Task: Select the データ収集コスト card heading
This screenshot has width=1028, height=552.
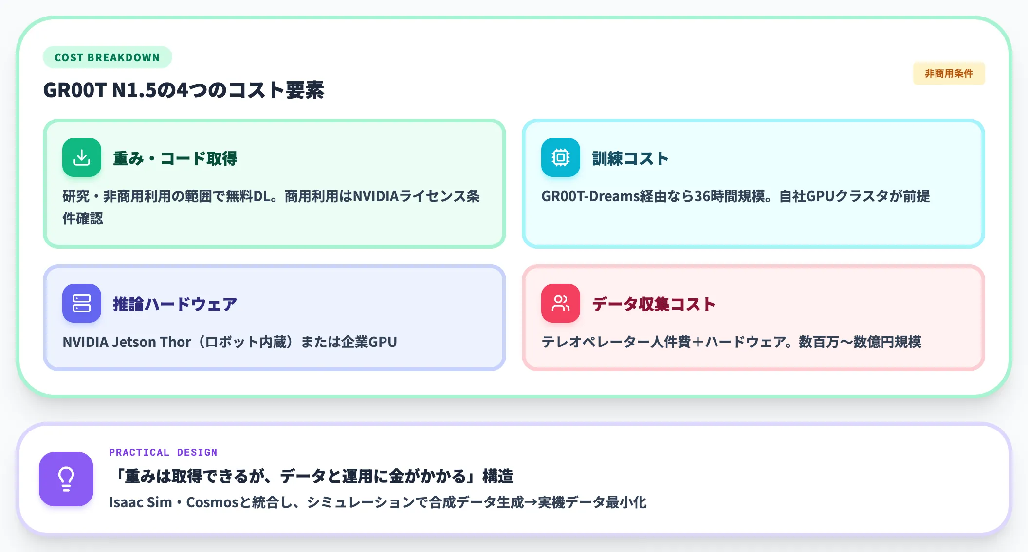Action: click(653, 304)
